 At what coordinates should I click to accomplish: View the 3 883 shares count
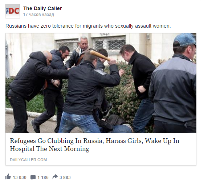(x=65, y=178)
